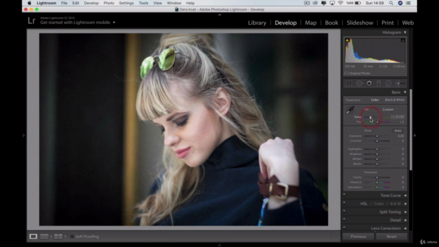
Task: Select the Crop Overlay tool
Action: [x=349, y=83]
